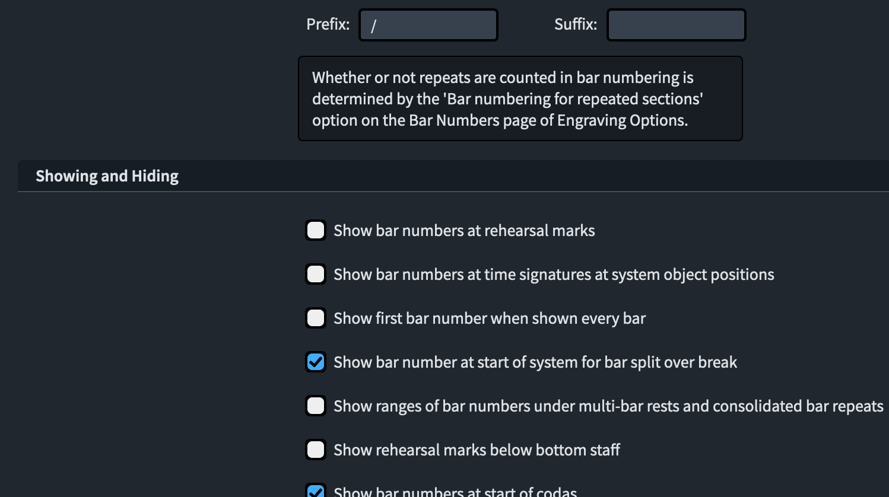889x497 pixels.
Task: Uncheck Show bar numbers at start of codas
Action: [x=316, y=491]
